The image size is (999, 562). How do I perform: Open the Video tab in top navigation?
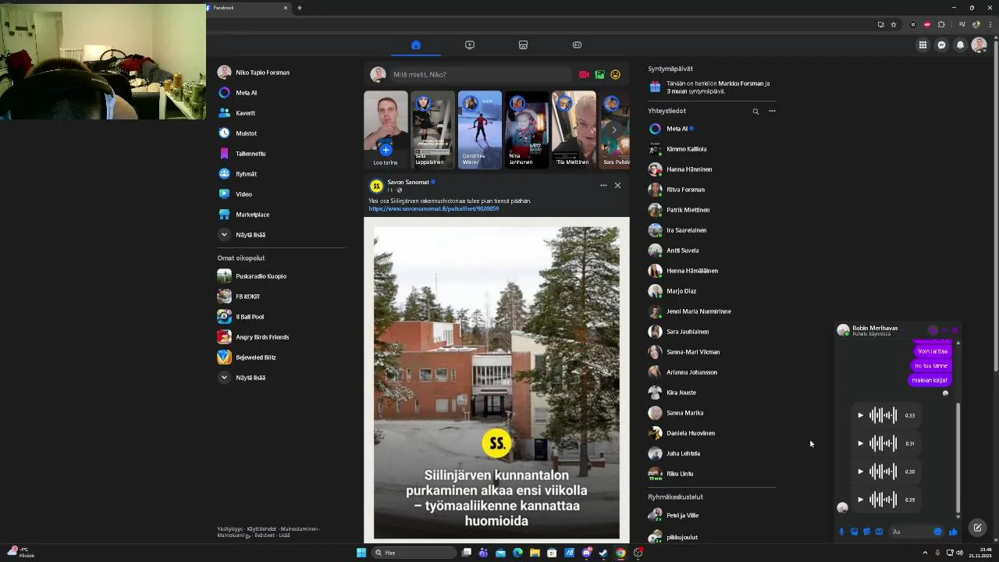(x=470, y=44)
